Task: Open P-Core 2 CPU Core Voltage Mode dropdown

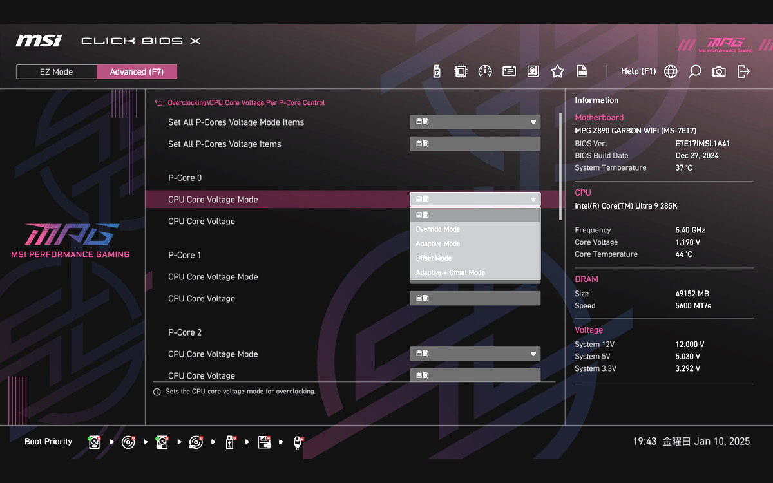Action: (x=475, y=354)
